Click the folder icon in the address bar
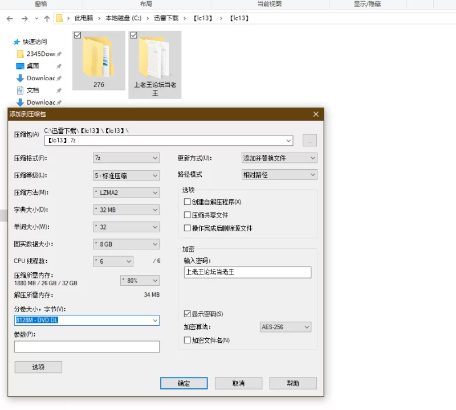The width and height of the screenshot is (456, 410). pos(59,18)
